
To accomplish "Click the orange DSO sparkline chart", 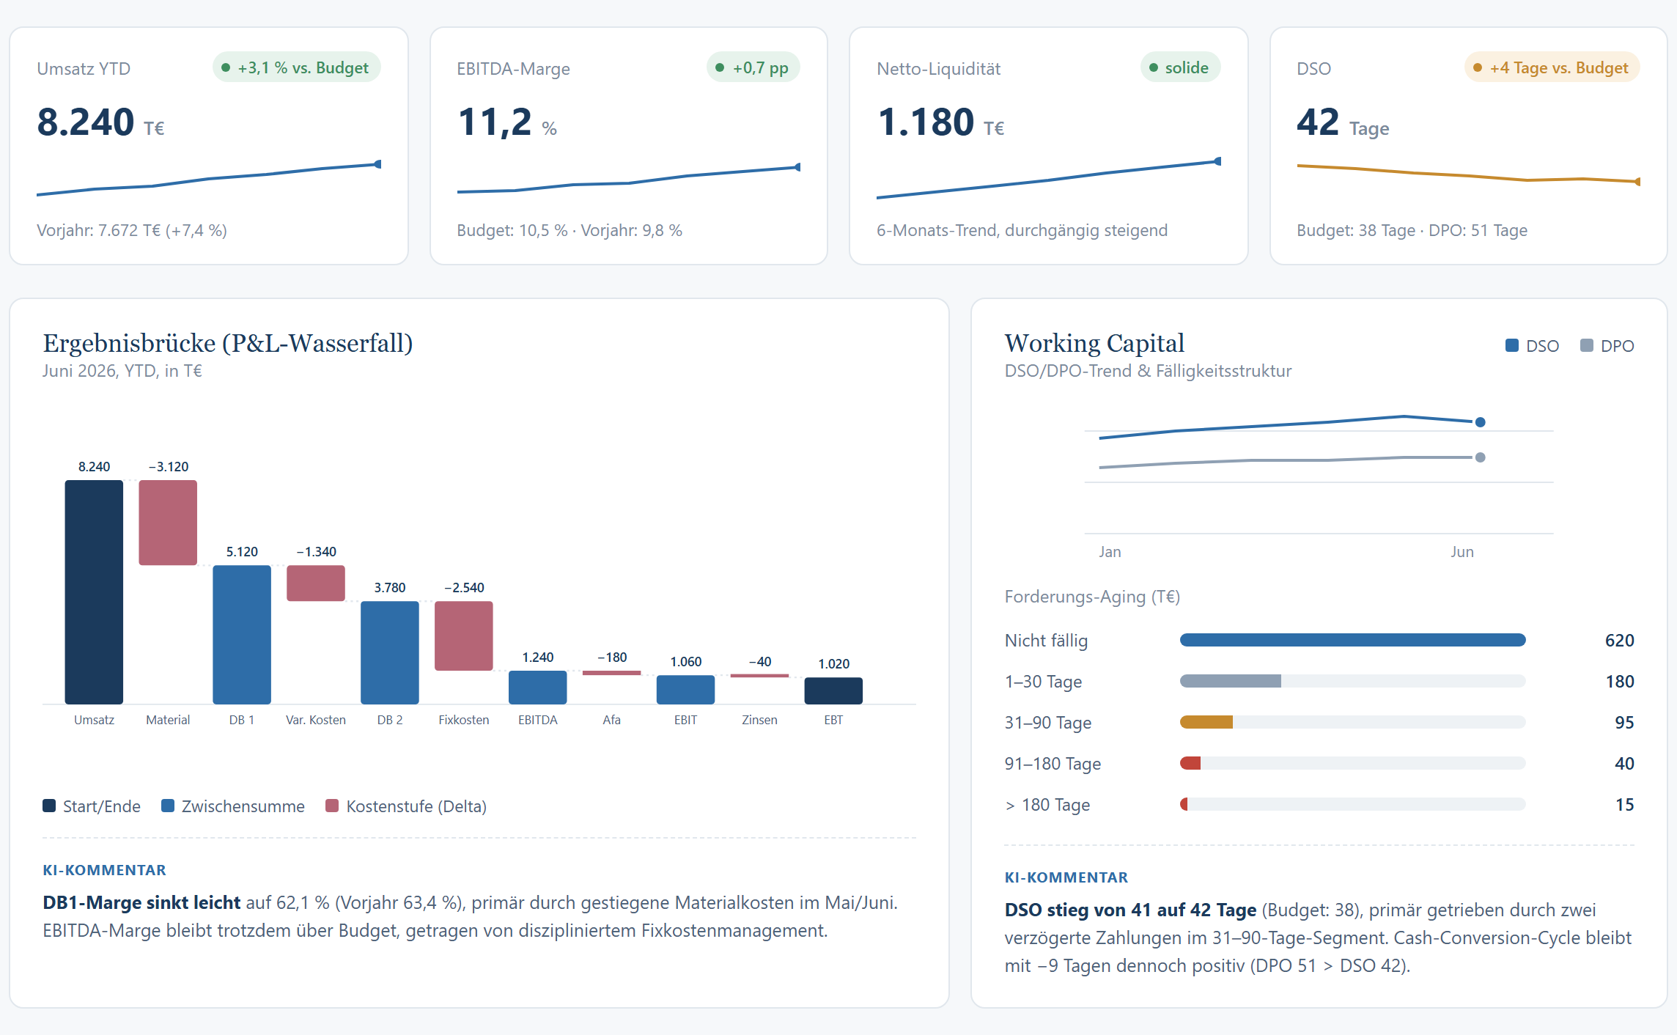I will (1468, 174).
